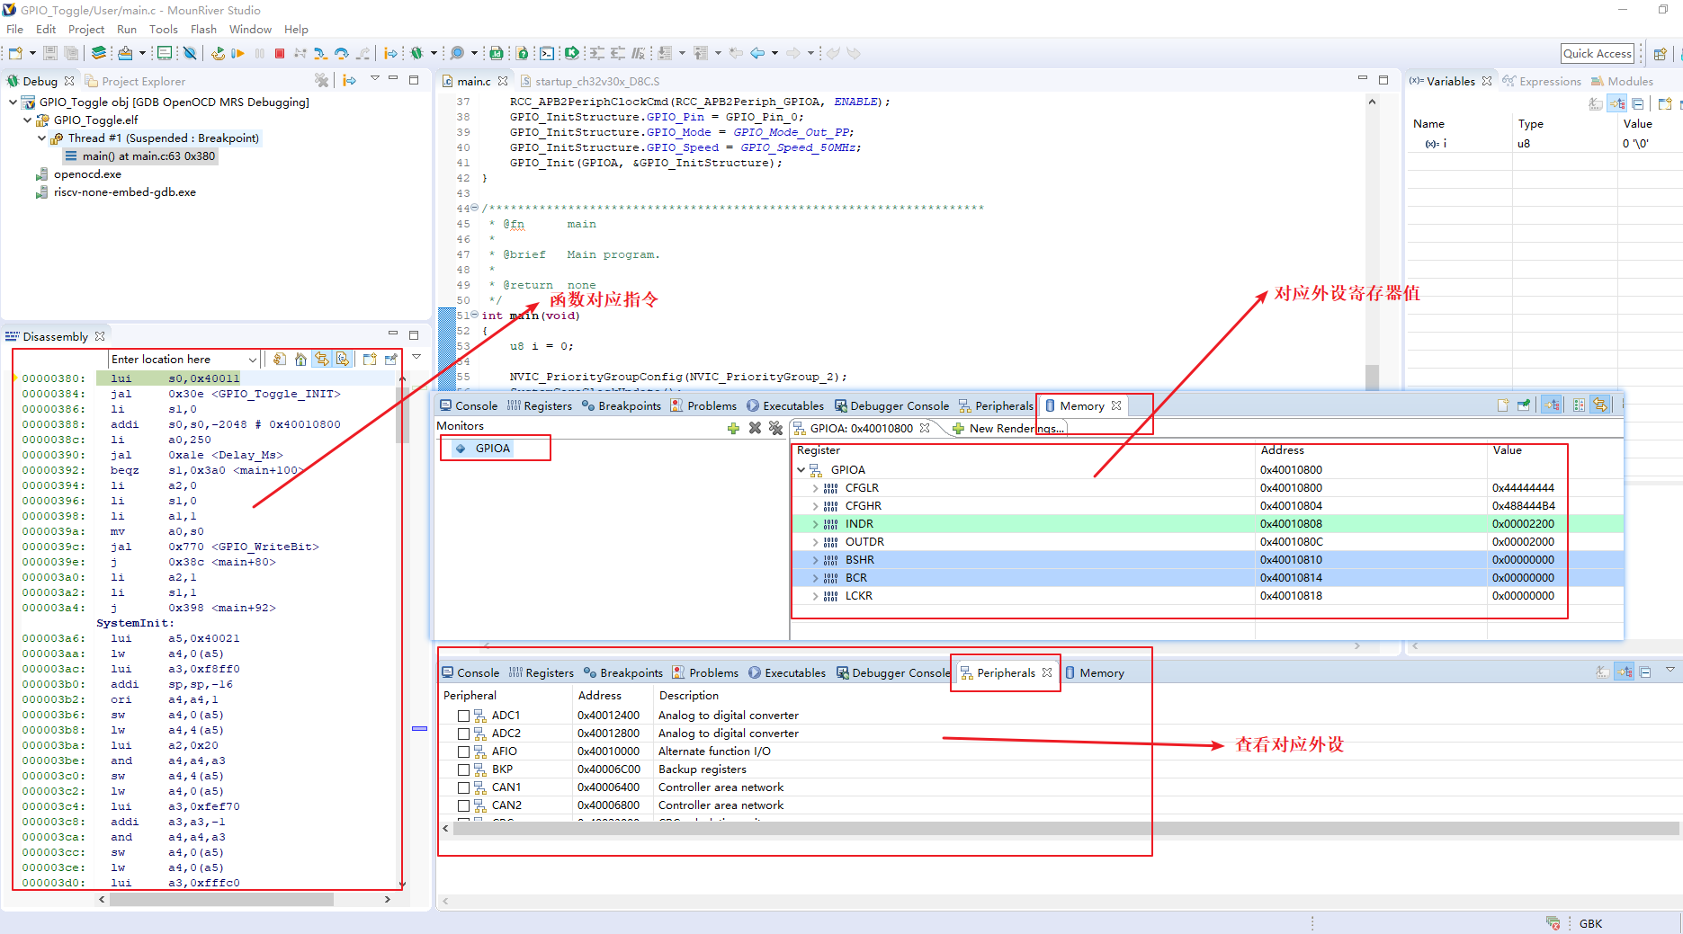Click the Skip All Breakpoints icon
The height and width of the screenshot is (934, 1683).
(190, 53)
